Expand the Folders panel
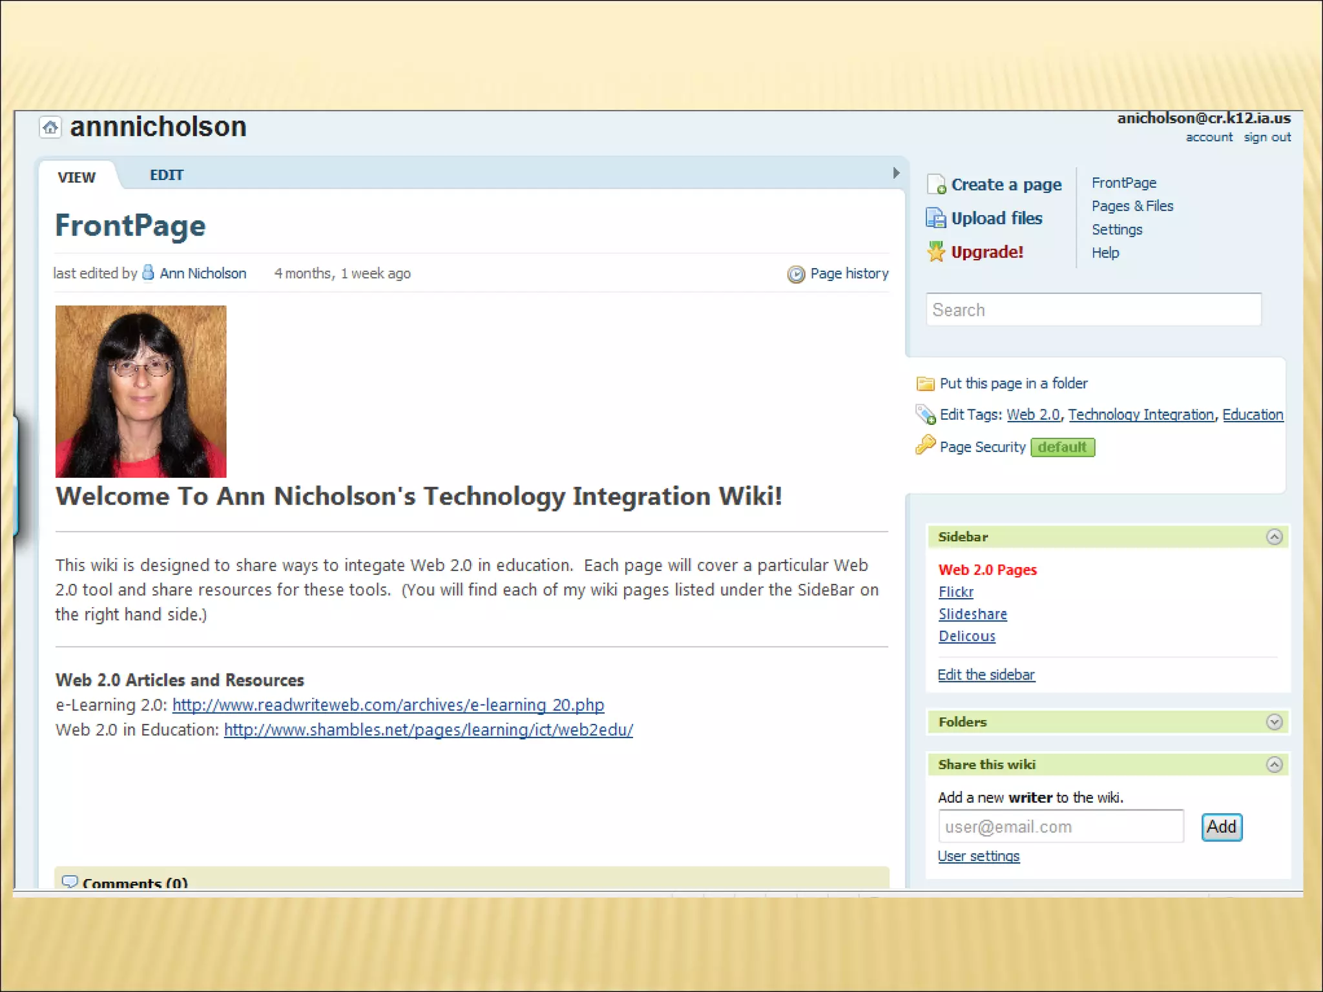The height and width of the screenshot is (992, 1323). click(x=1274, y=722)
